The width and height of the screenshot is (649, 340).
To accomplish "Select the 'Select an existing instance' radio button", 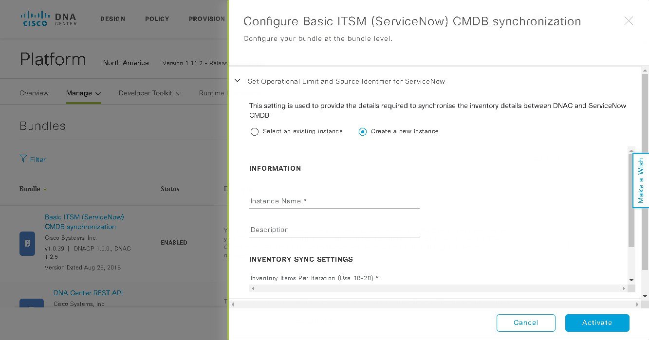I will (x=255, y=132).
